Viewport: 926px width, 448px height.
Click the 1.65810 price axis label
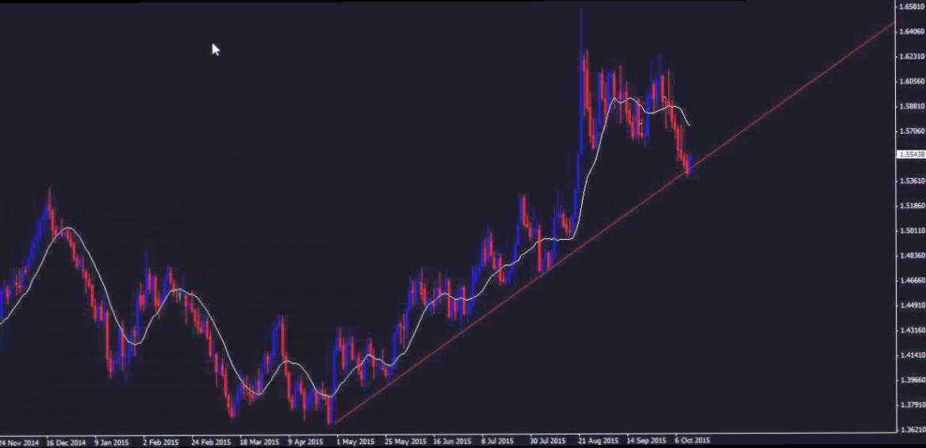click(x=913, y=6)
